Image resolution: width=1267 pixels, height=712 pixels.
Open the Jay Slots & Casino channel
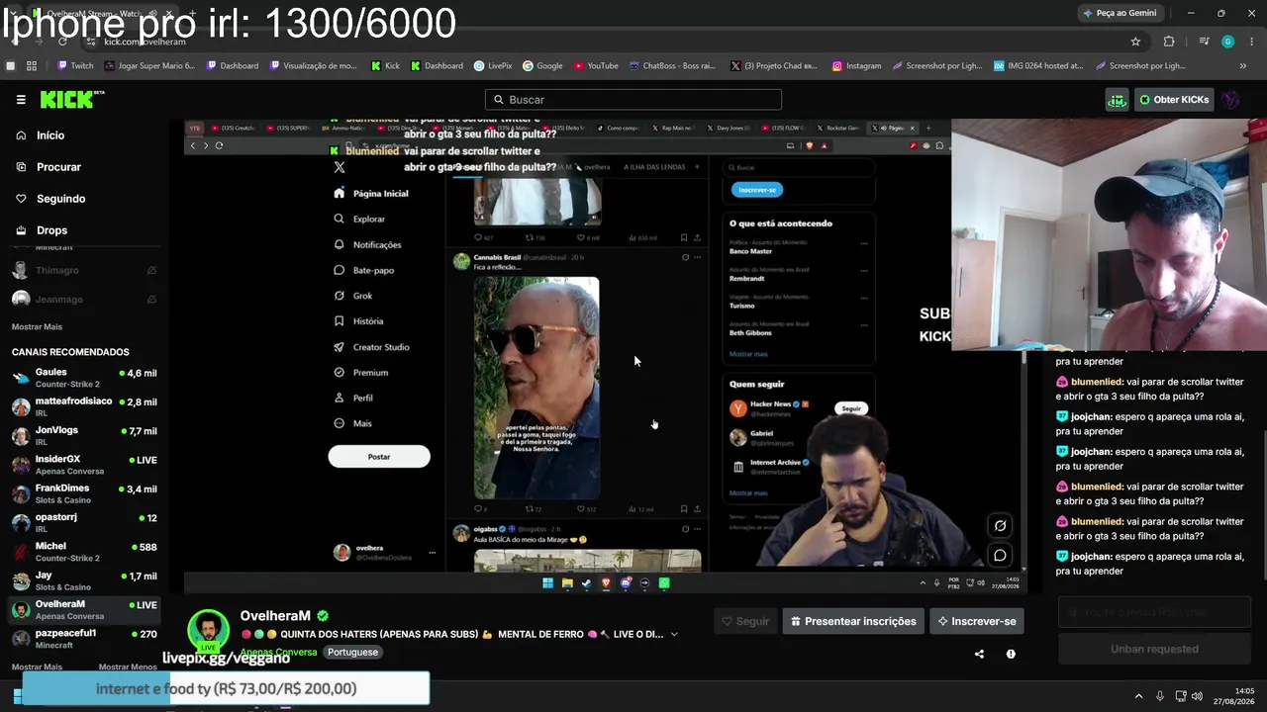coord(84,580)
